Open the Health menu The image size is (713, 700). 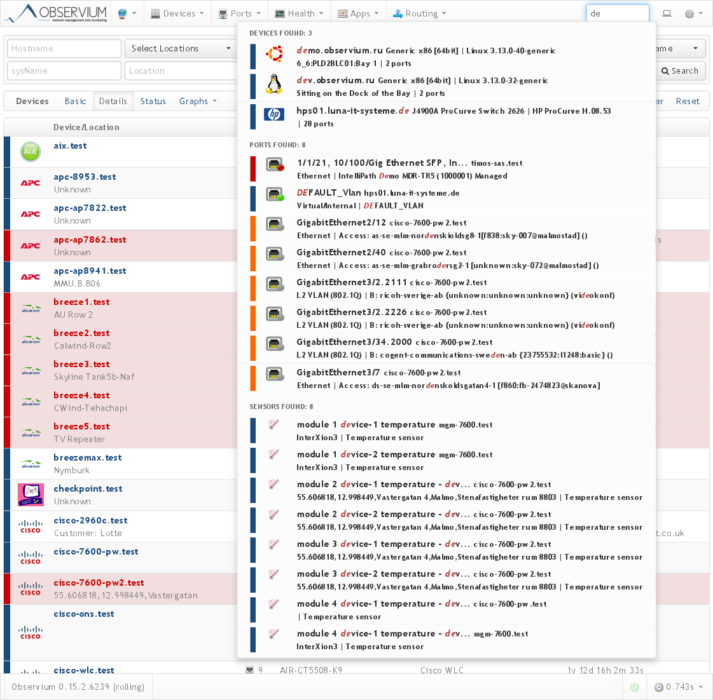[299, 13]
